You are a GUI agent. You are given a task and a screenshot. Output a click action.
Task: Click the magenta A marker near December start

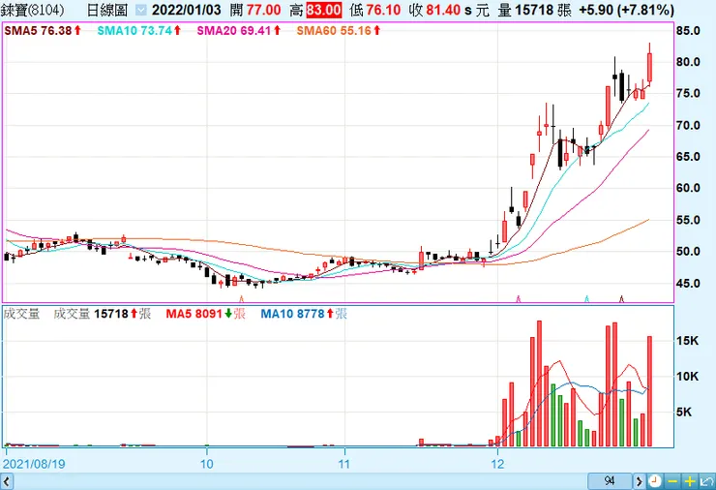coord(519,299)
